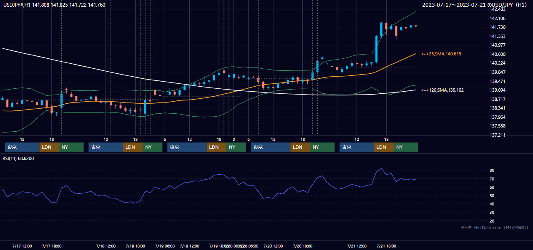Screen dimensions: 533x250
Task: Select the 7/21 18:00 time axis label
Action: point(386,246)
